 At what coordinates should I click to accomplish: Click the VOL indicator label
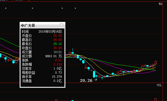(159, 85)
